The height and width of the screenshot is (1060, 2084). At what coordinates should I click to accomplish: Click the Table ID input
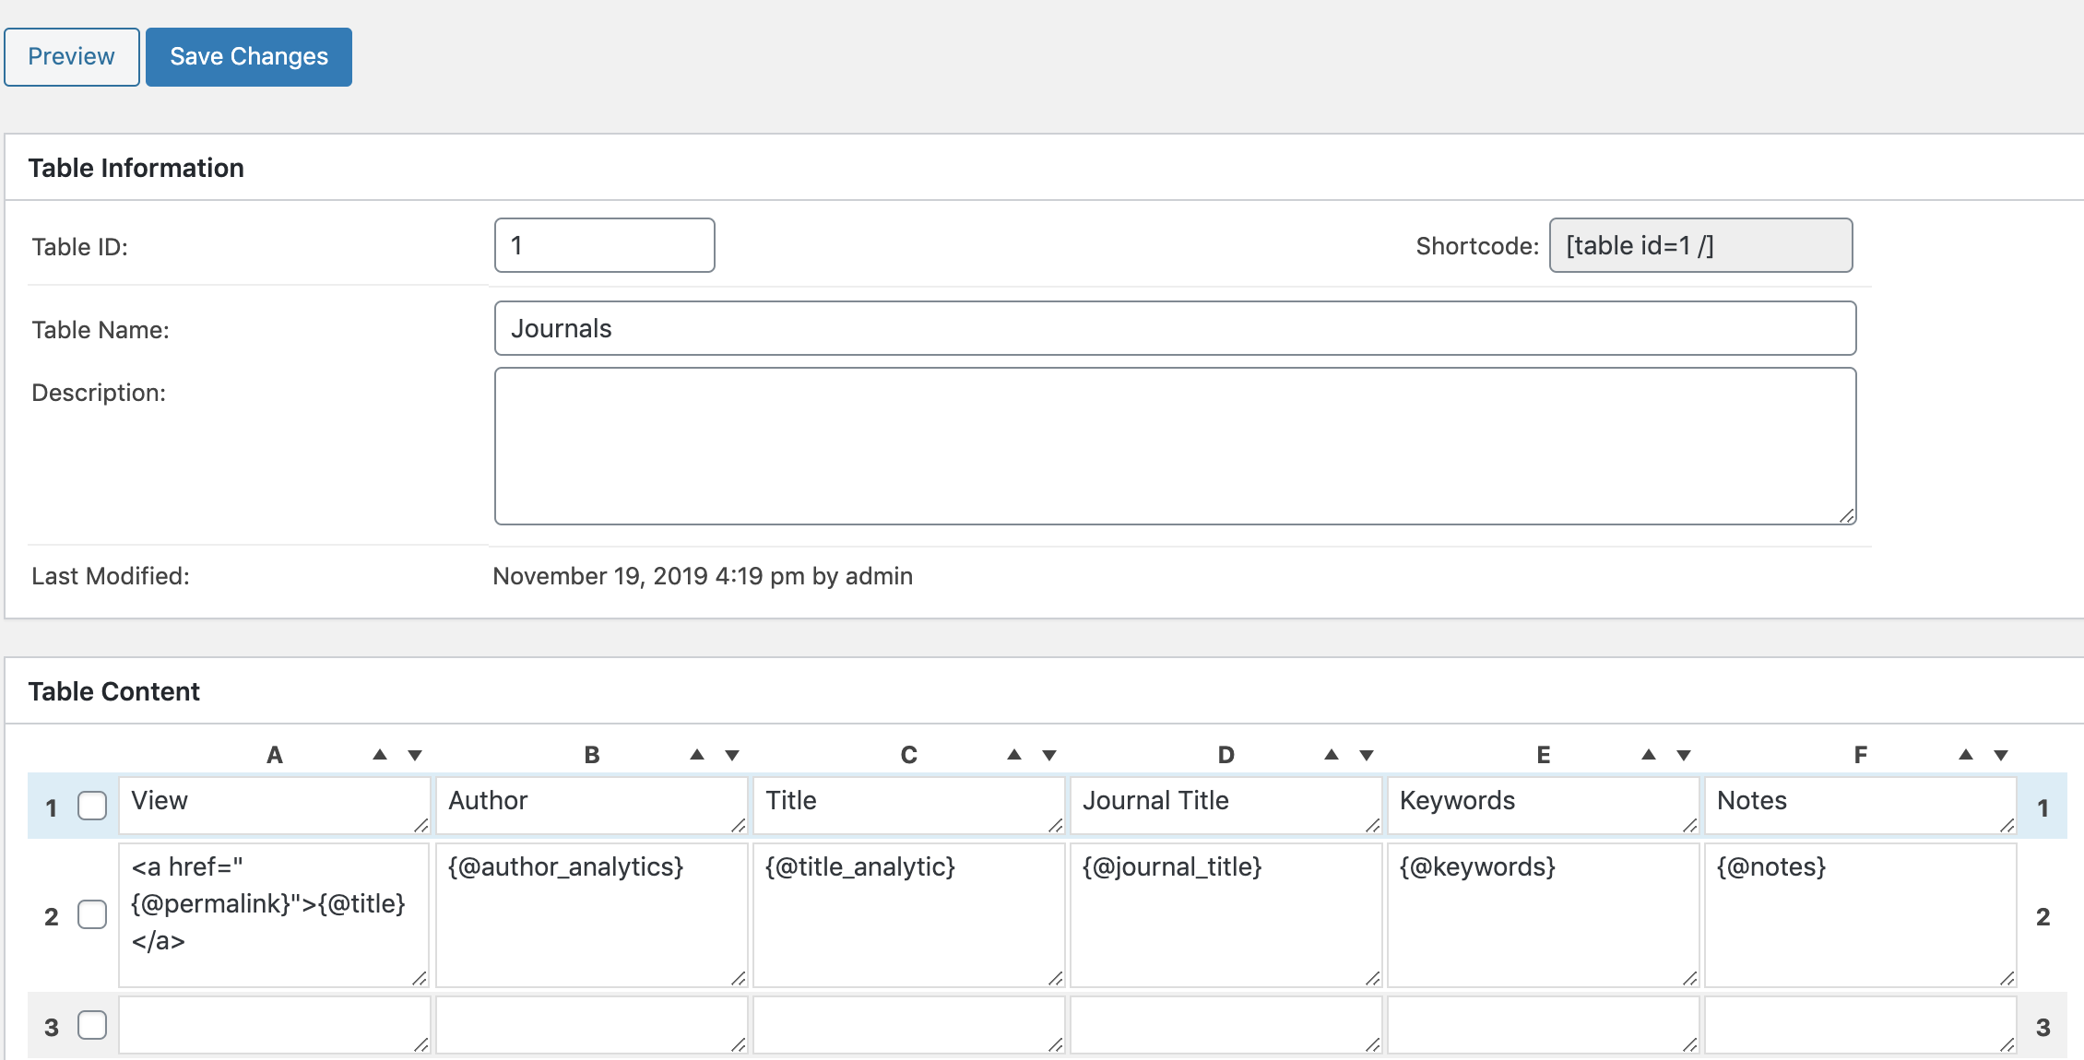click(x=604, y=245)
